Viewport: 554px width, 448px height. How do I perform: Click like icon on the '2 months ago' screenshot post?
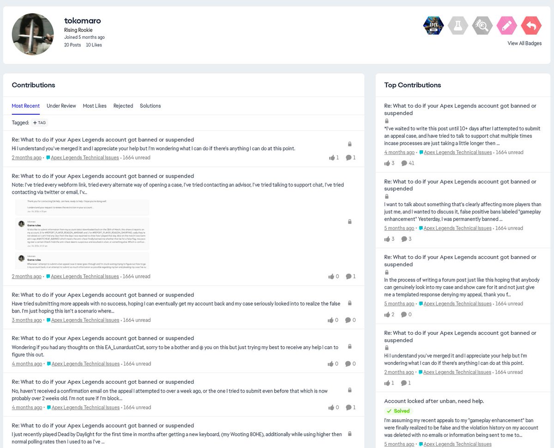pyautogui.click(x=331, y=276)
